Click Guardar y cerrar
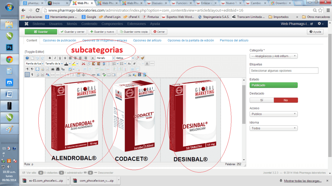Image resolution: width=332 pixels, height=186 pixels. [72, 32]
